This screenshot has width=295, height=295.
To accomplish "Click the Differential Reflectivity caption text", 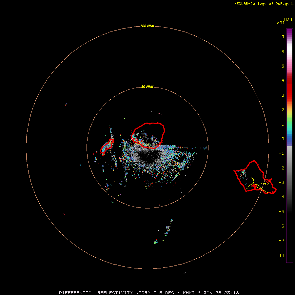I will point(149,293).
